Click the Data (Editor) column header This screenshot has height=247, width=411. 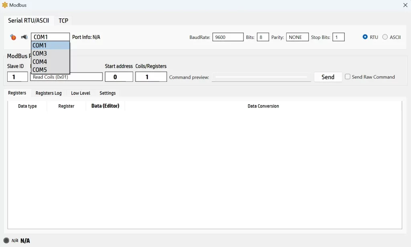click(106, 106)
